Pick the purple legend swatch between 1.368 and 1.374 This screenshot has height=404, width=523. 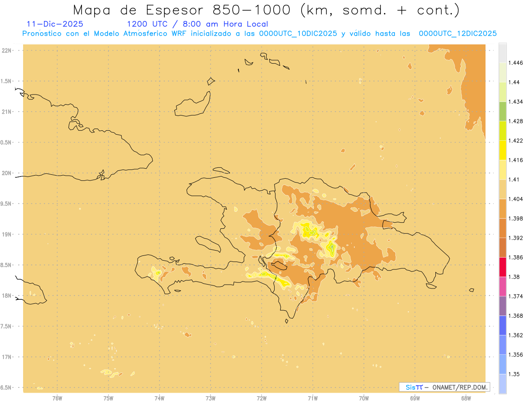click(503, 306)
